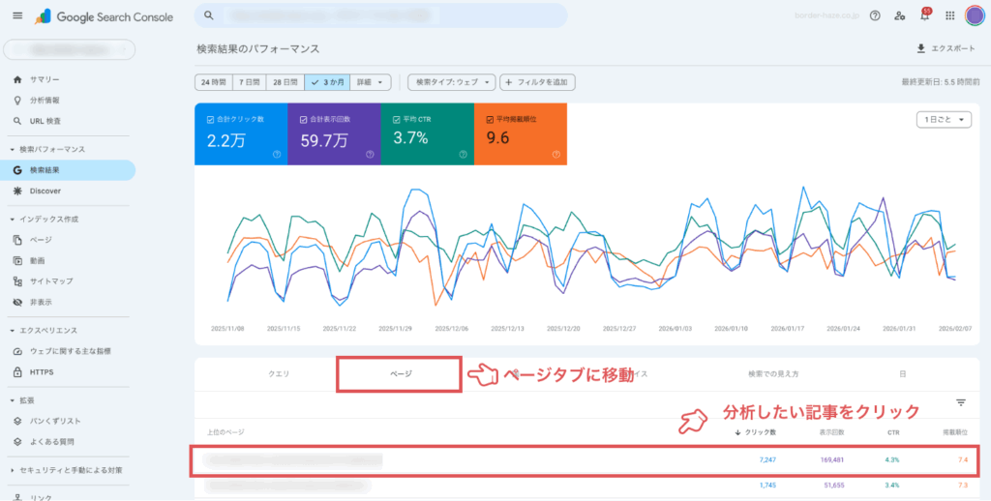Sort table by クリック数 column
The width and height of the screenshot is (991, 501).
[x=755, y=432]
